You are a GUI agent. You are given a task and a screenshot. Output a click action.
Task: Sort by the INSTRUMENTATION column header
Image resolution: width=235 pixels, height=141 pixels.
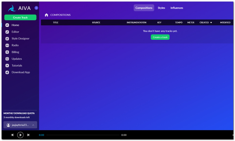pos(136,22)
